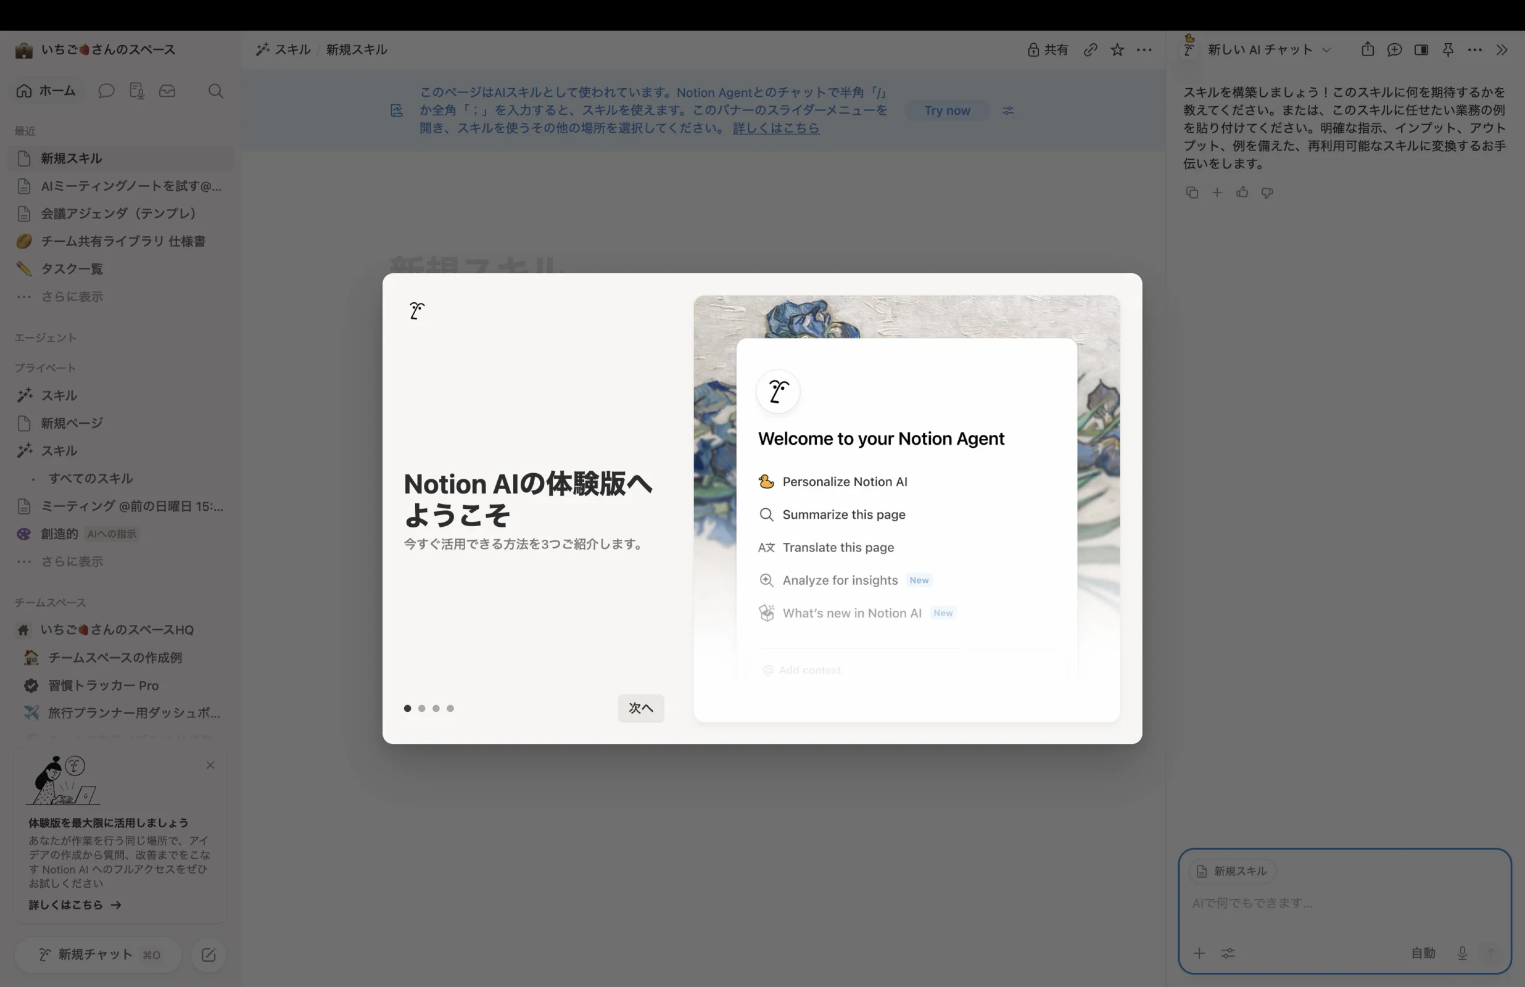This screenshot has width=1525, height=987.
Task: Click the compose new page icon
Action: point(209,955)
